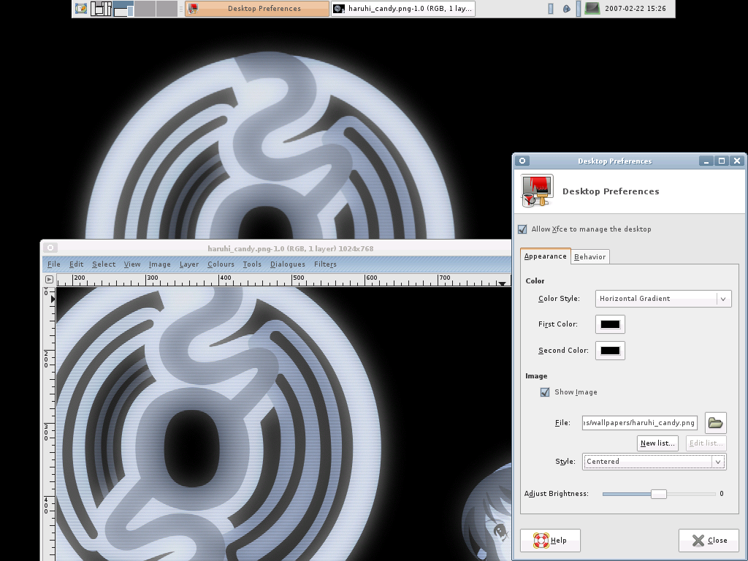The width and height of the screenshot is (748, 561).
Task: Open GIMP Select menu
Action: pyautogui.click(x=104, y=264)
